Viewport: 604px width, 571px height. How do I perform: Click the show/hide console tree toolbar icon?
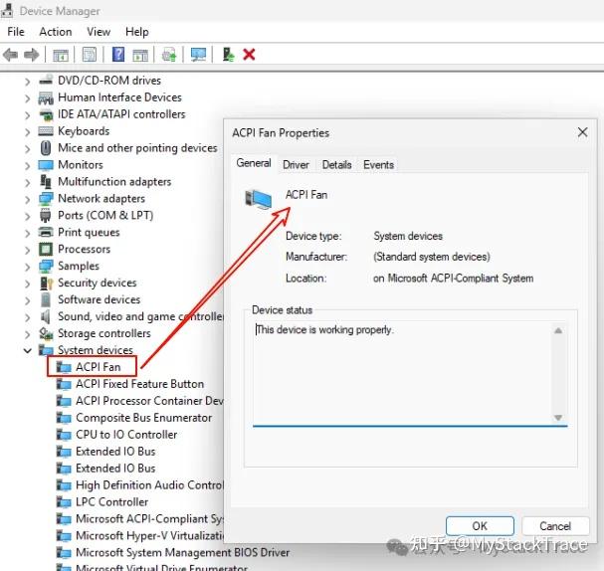click(x=61, y=55)
